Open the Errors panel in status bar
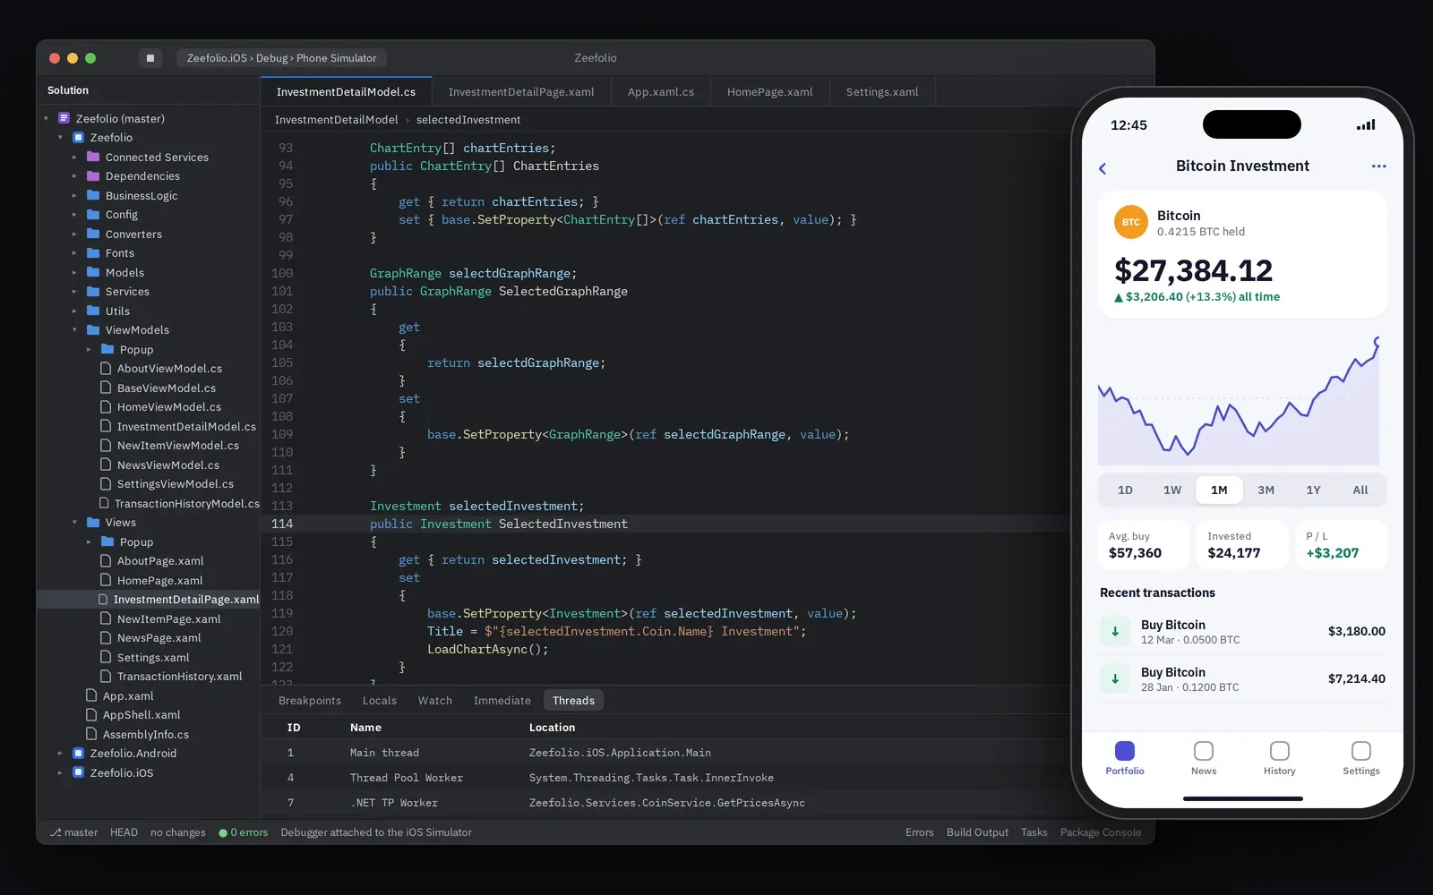Screen dimensions: 1433x895 [919, 832]
